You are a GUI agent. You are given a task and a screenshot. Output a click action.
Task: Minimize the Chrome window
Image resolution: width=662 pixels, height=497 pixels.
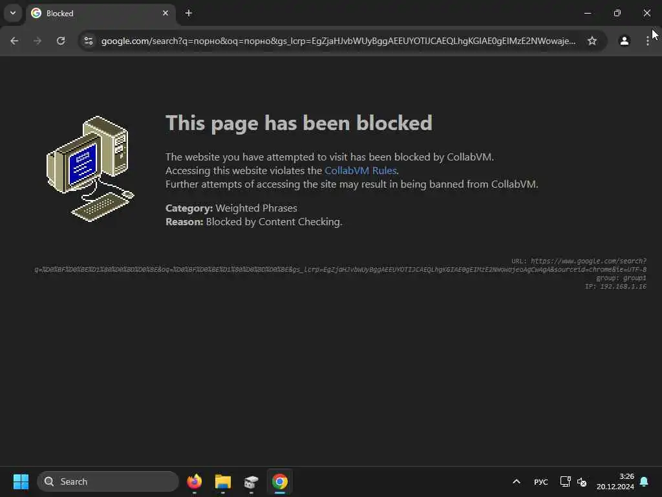click(587, 13)
